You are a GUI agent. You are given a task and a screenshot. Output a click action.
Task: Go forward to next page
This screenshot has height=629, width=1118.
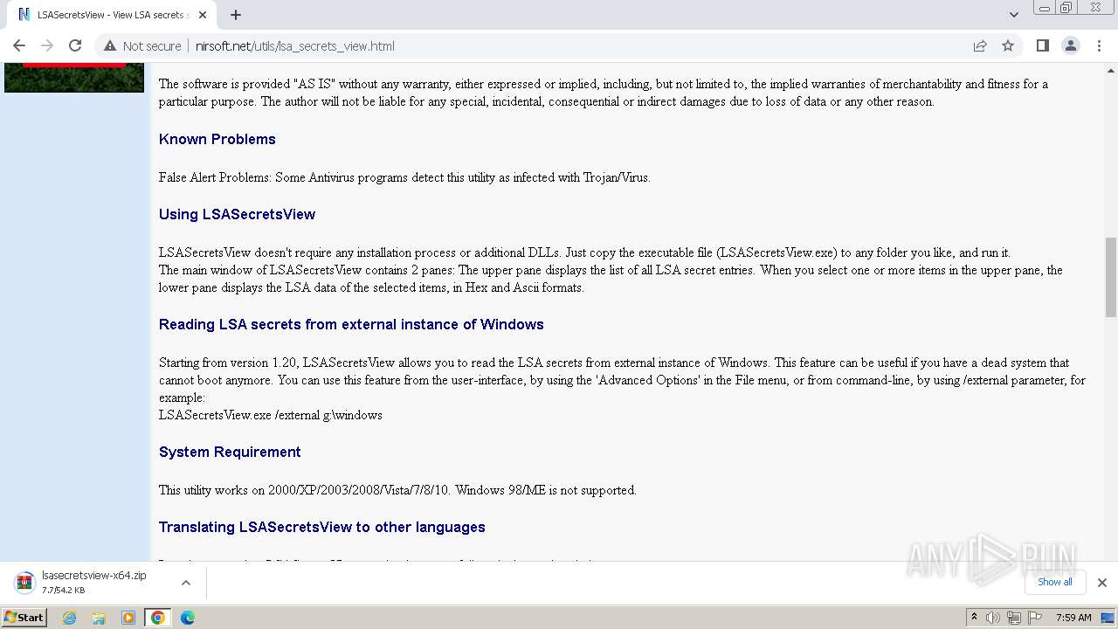pyautogui.click(x=47, y=46)
